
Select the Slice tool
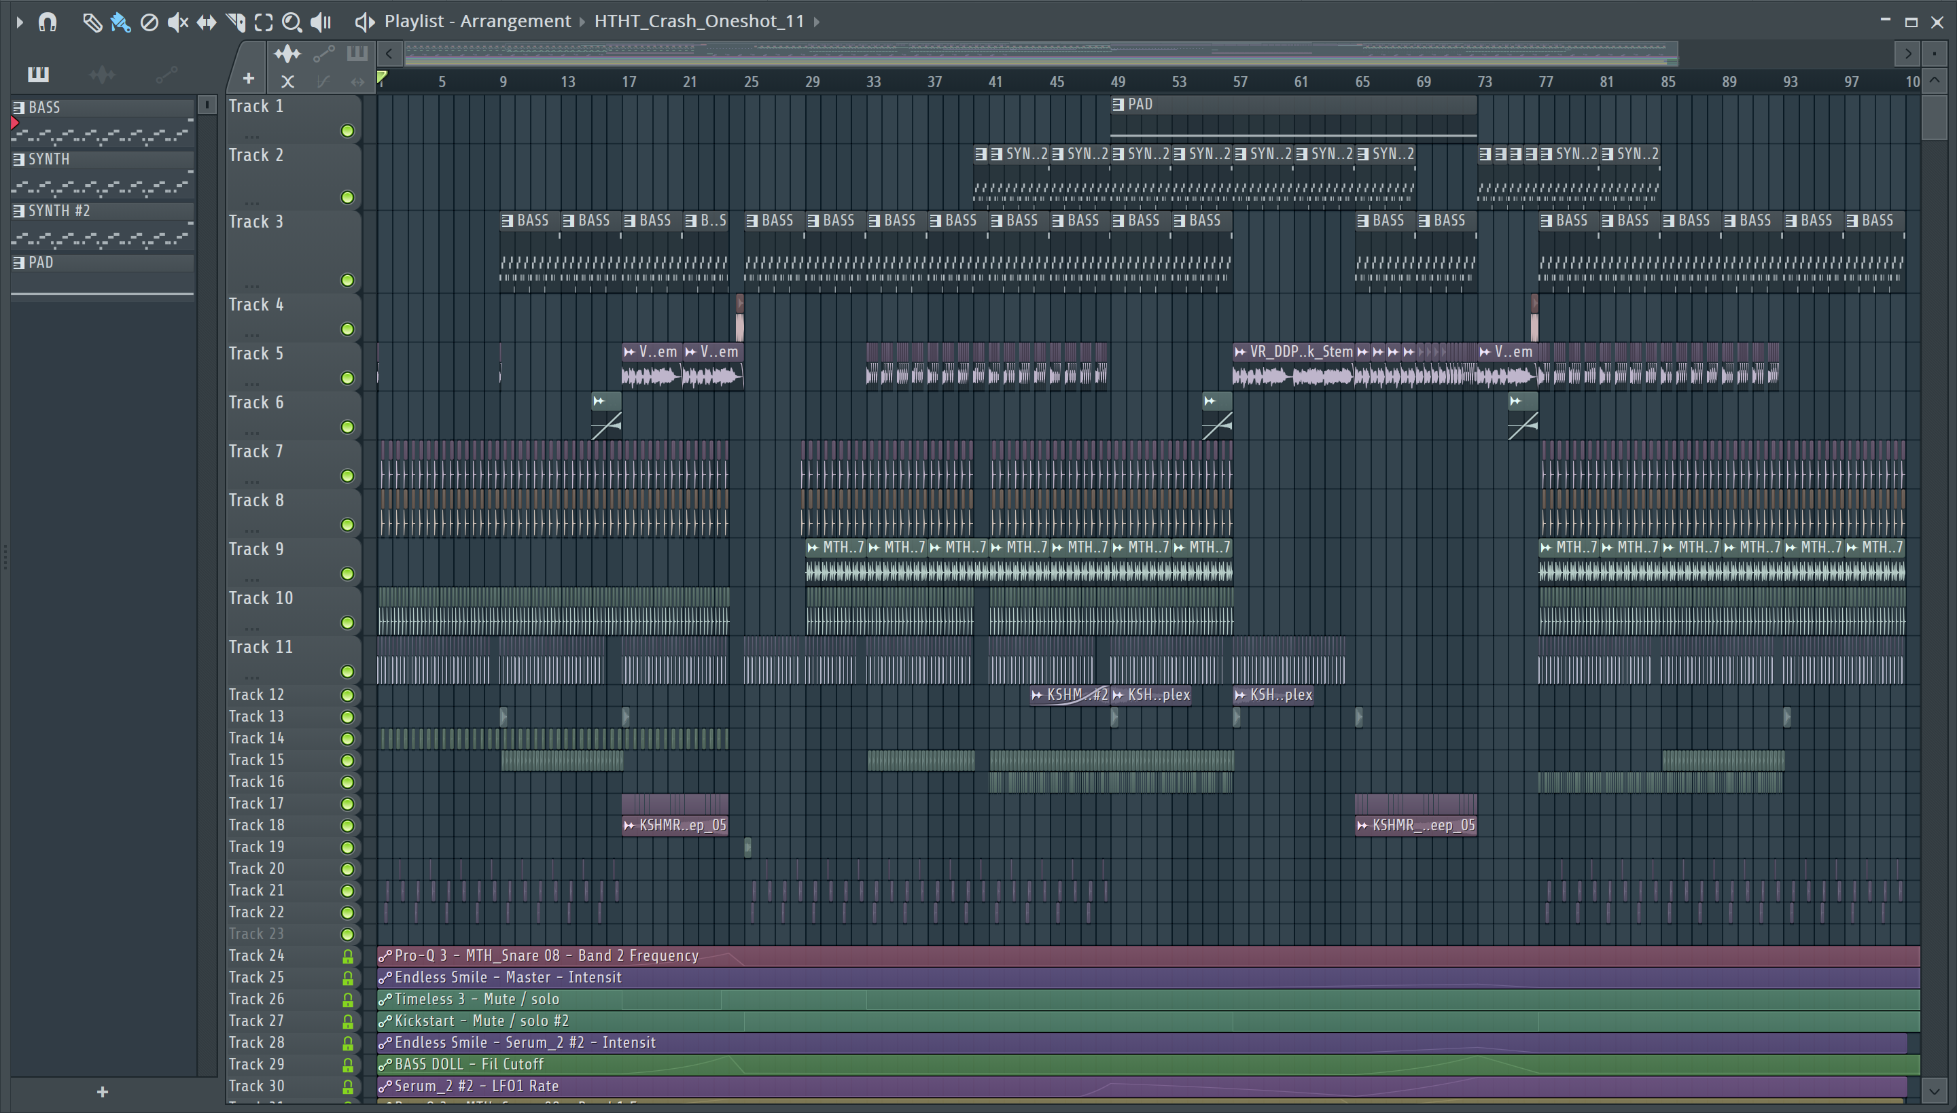click(235, 22)
